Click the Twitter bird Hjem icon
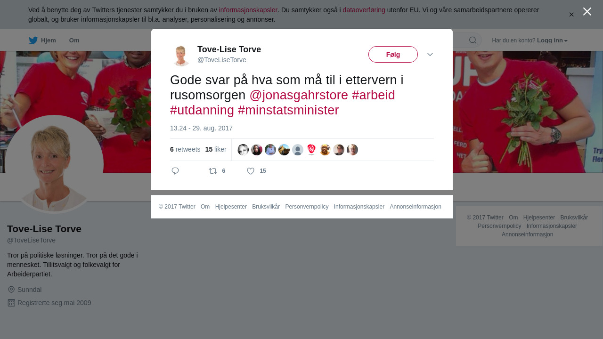The height and width of the screenshot is (339, 603). 33,40
